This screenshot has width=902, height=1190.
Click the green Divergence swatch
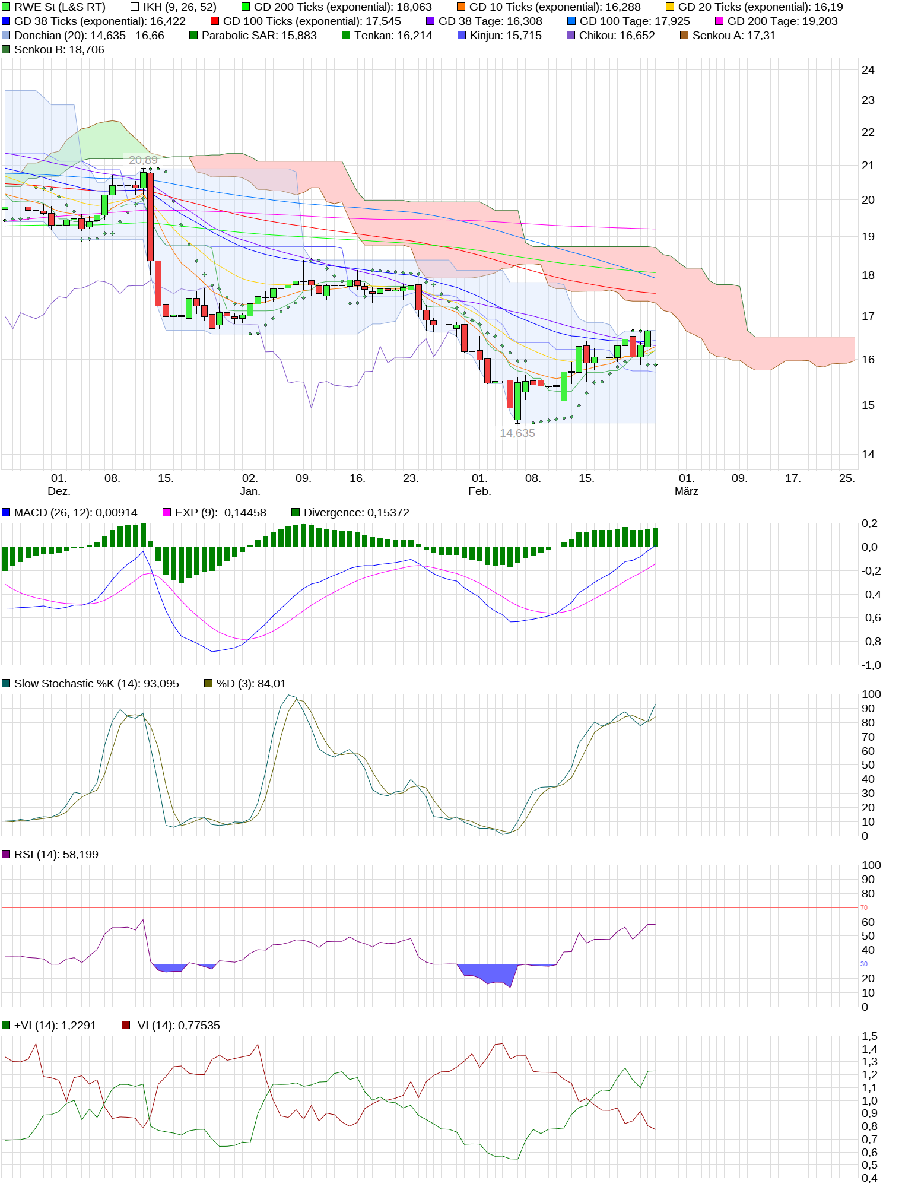click(x=296, y=513)
